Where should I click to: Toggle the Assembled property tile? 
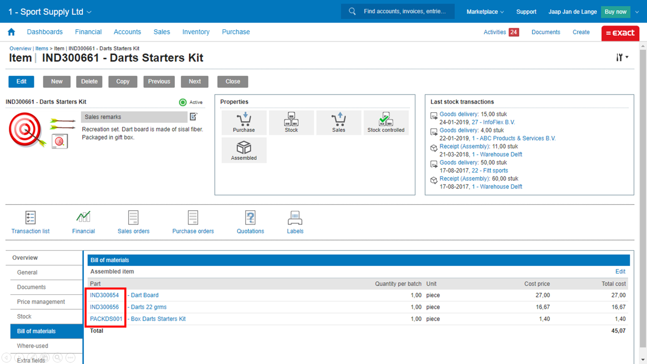pyautogui.click(x=244, y=150)
